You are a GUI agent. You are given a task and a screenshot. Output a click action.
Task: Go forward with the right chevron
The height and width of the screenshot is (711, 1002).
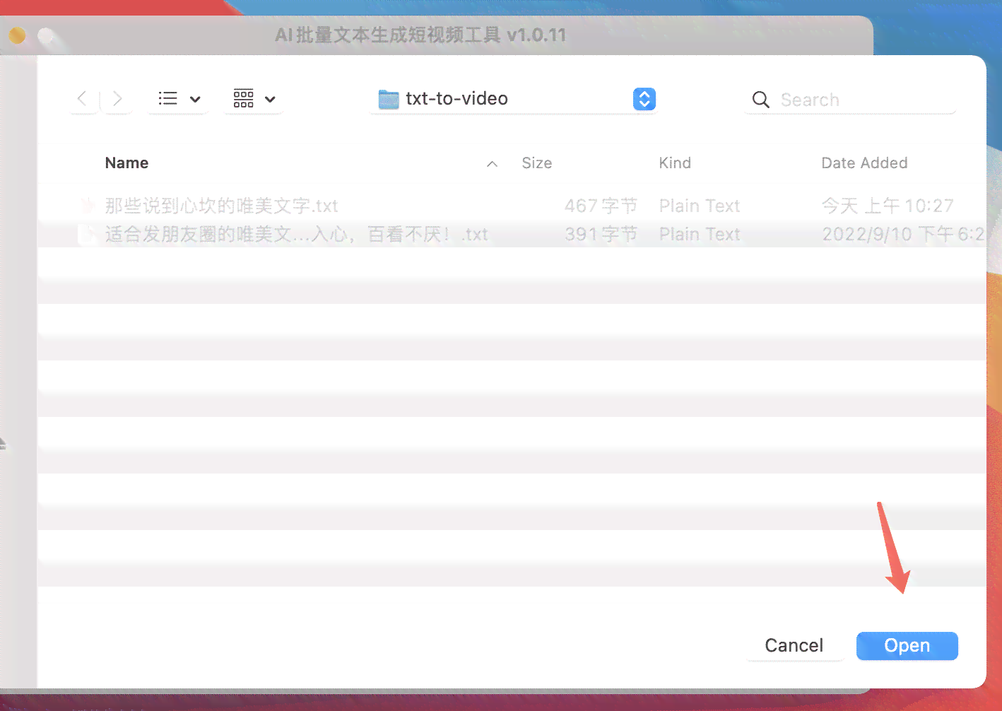coord(117,99)
